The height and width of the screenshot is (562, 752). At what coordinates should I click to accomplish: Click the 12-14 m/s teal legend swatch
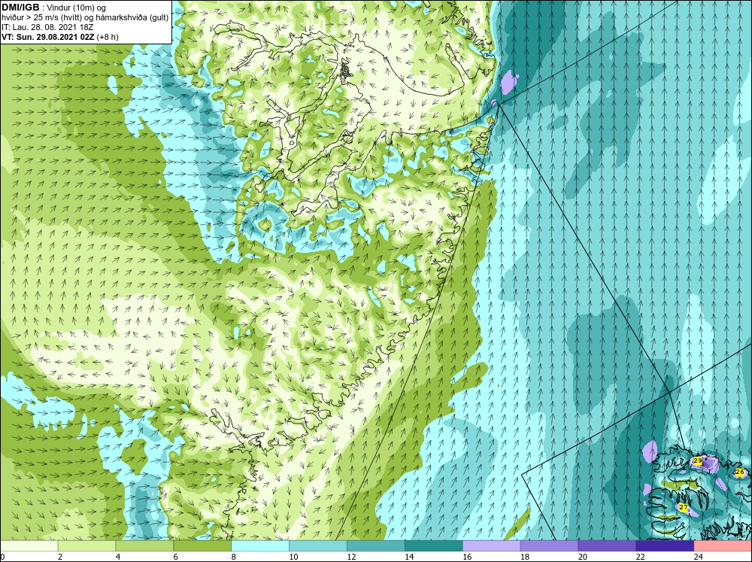click(375, 545)
